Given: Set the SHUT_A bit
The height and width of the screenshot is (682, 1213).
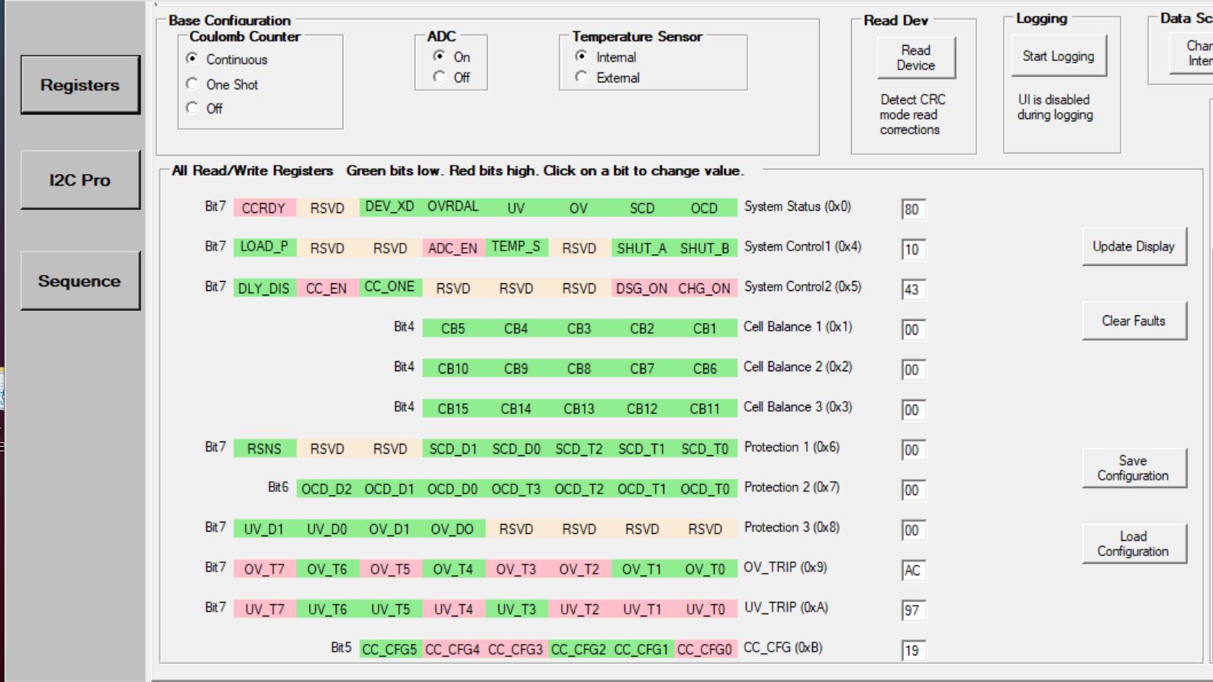Looking at the screenshot, I should (x=642, y=248).
